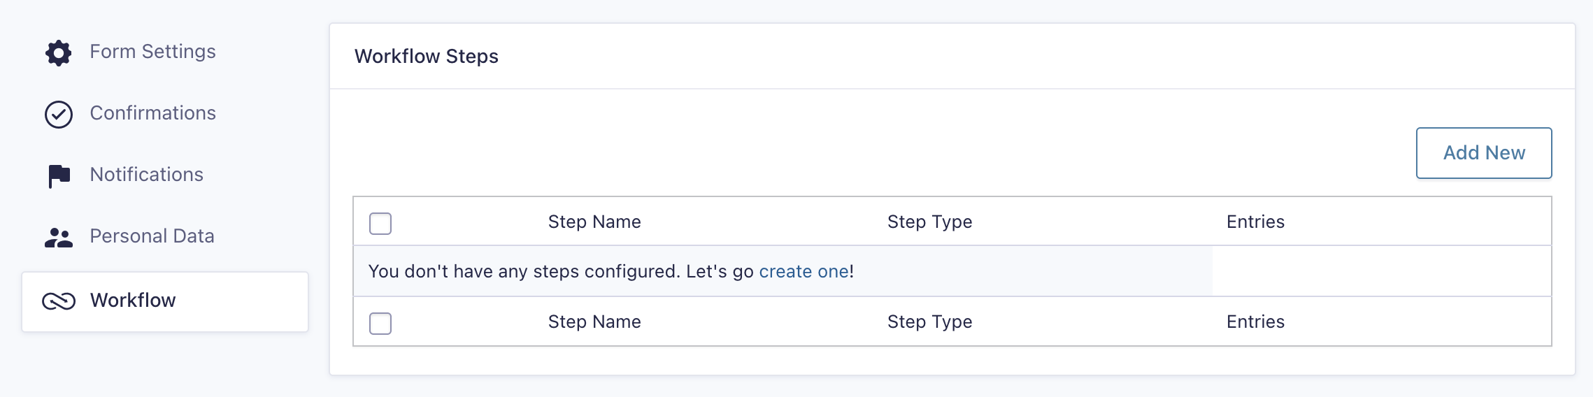1593x397 pixels.
Task: Click the Notifications flag icon
Action: pyautogui.click(x=59, y=175)
